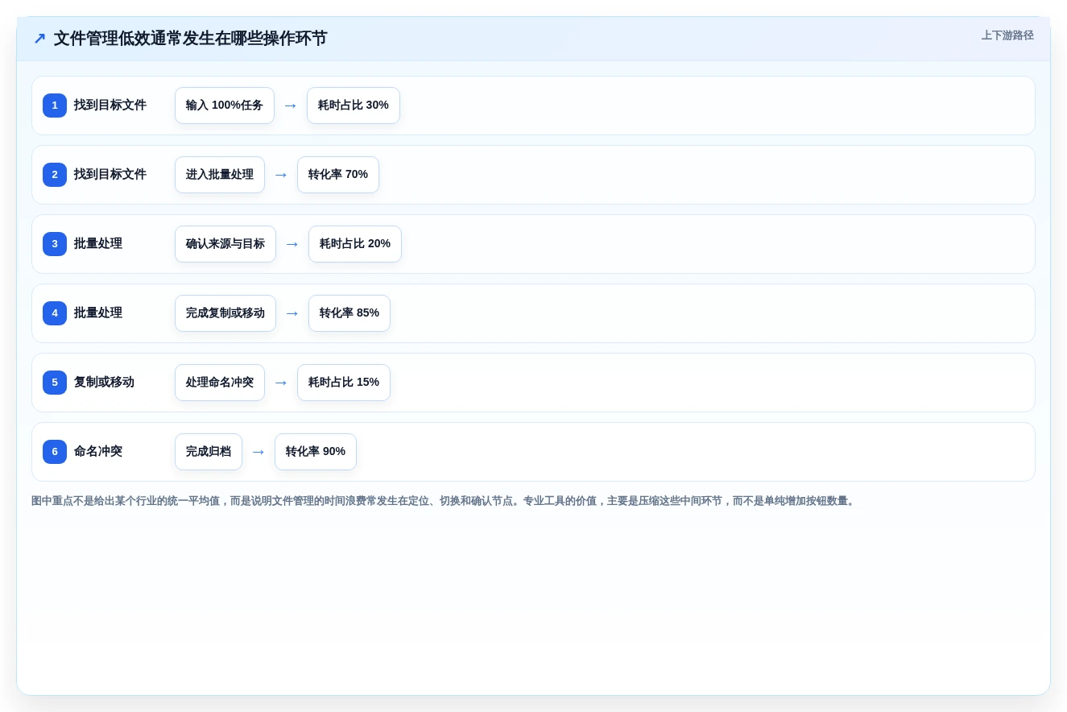Click the 确认来源与目标 chip
The image size is (1067, 712).
coord(225,244)
